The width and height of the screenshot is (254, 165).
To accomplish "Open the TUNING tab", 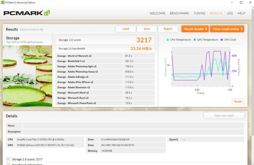I will click(199, 13).
